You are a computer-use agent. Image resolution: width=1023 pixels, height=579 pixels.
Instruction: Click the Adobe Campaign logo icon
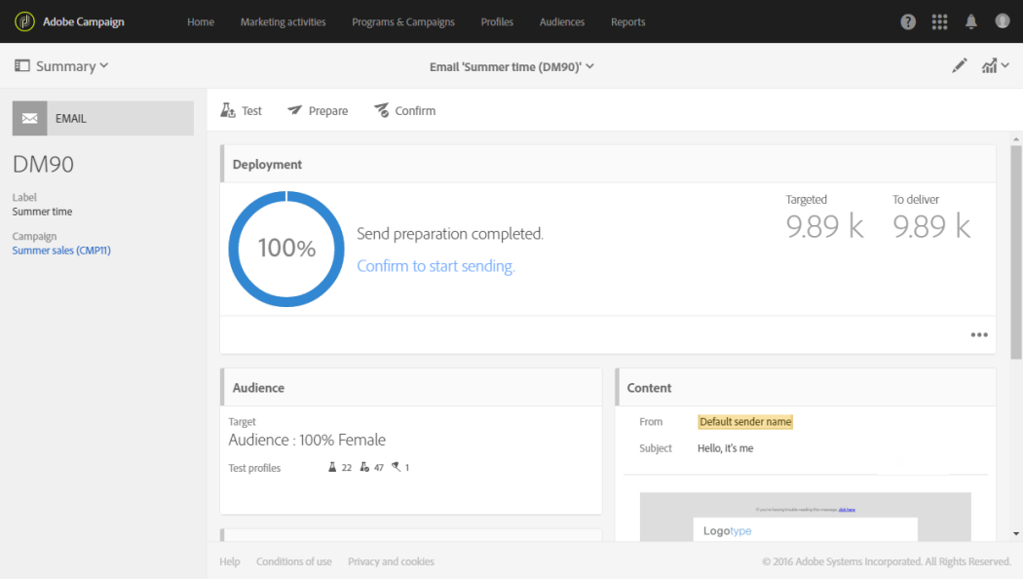25,21
